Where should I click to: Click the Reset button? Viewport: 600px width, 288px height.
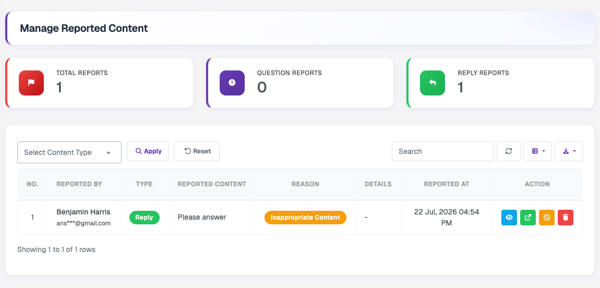point(197,151)
